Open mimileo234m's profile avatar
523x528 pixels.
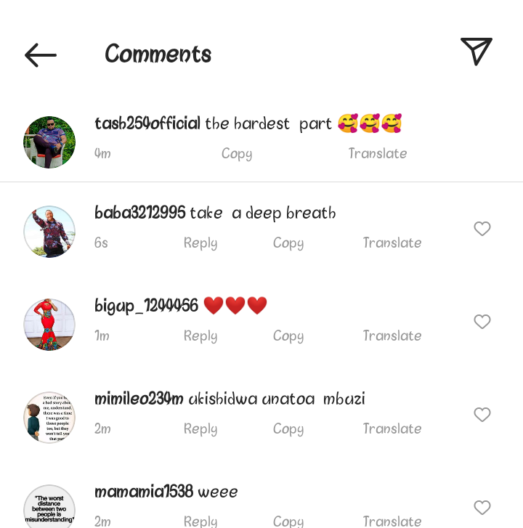click(49, 418)
